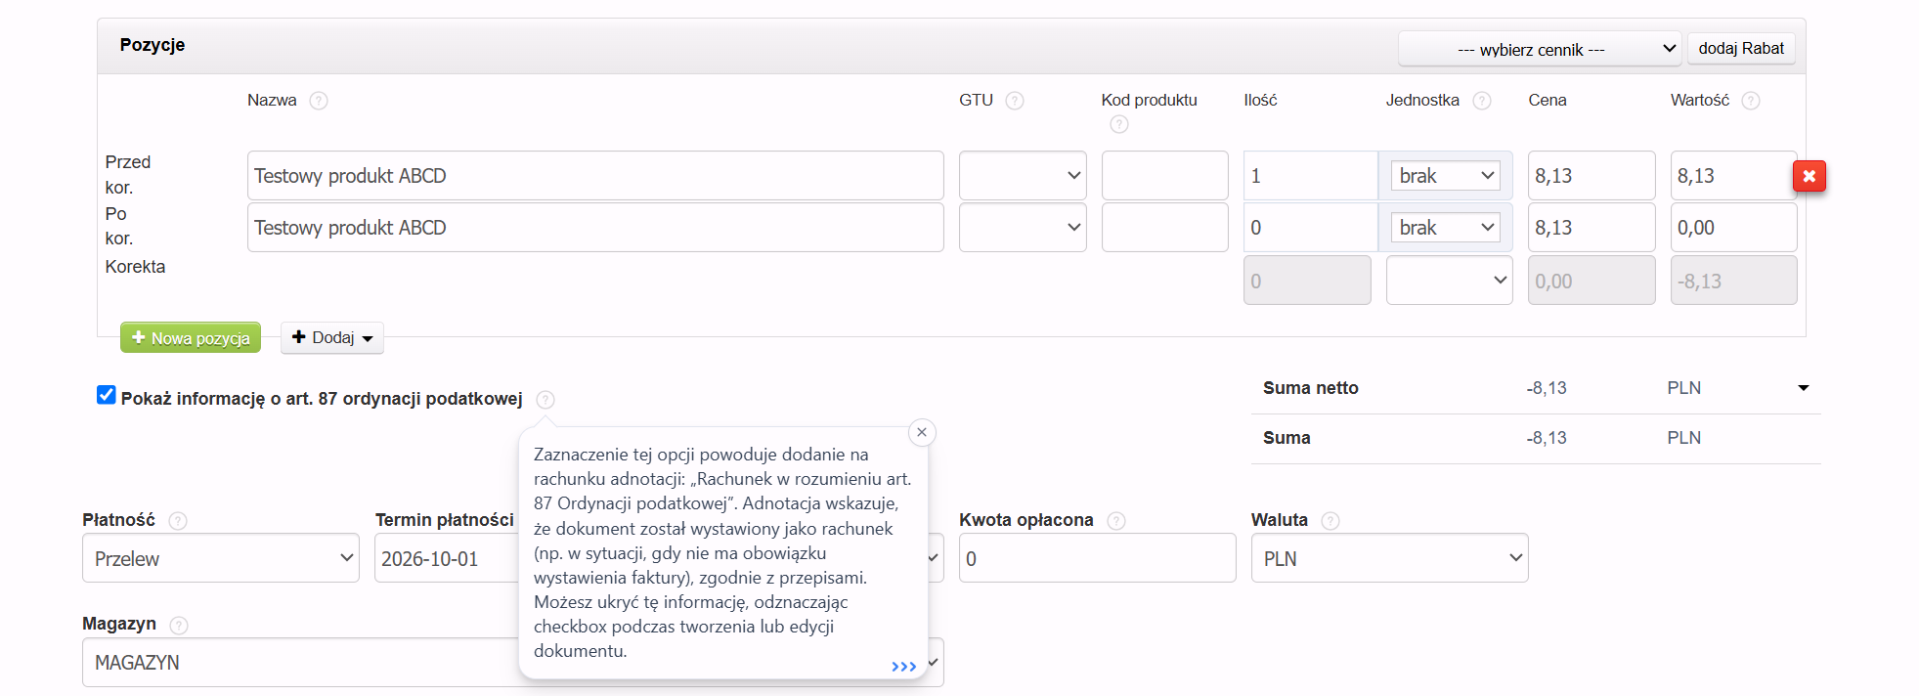
Task: Click the help icon beside GTU
Action: (x=1015, y=101)
